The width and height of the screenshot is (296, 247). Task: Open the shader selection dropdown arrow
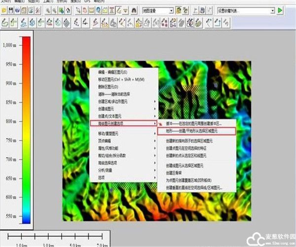171,10
